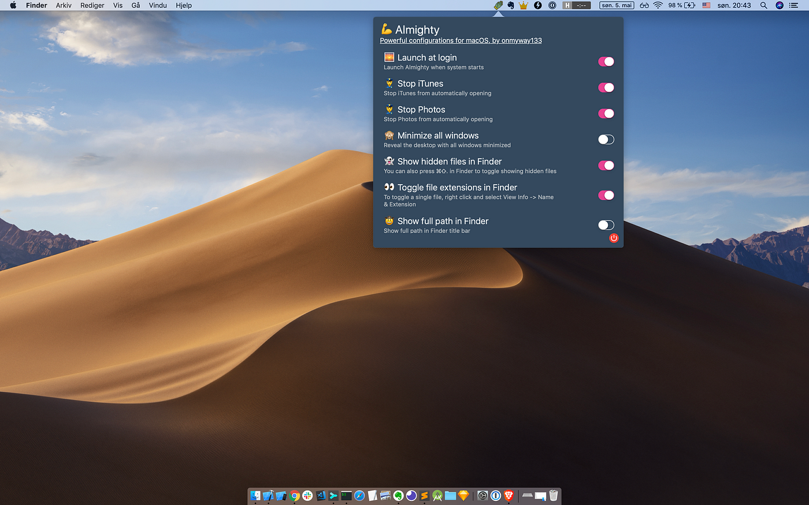This screenshot has width=809, height=505.
Task: Open the 1Password menu bar icon
Action: point(552,5)
